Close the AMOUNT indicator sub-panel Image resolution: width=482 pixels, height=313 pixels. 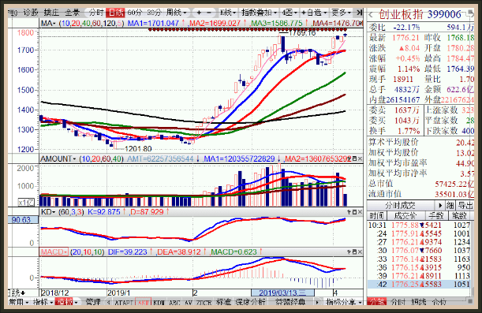(x=360, y=158)
